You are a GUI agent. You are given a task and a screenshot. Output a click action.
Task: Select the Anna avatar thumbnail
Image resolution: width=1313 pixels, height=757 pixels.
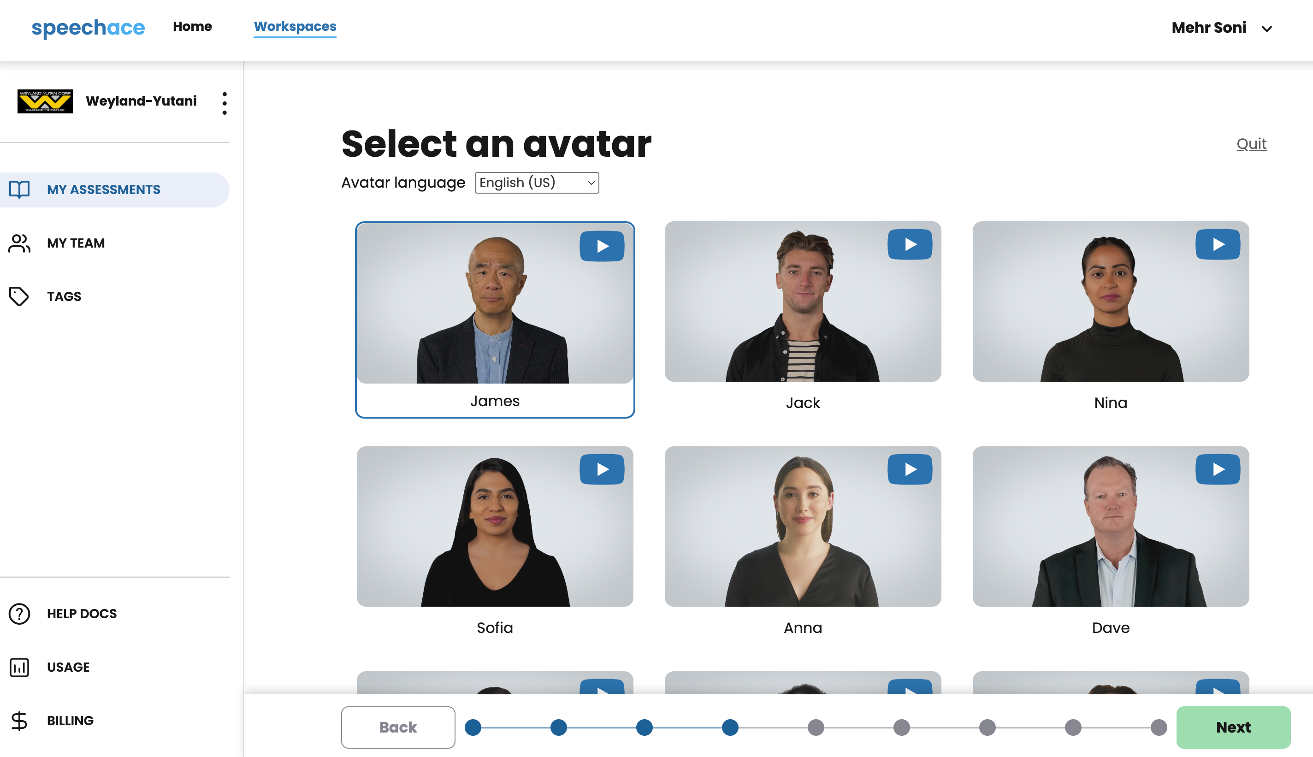tap(803, 526)
